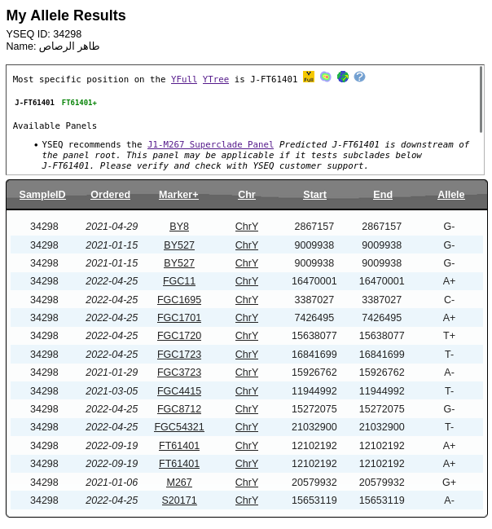Click ChrY link in the FGC11 row
492x529 pixels.
click(x=247, y=281)
